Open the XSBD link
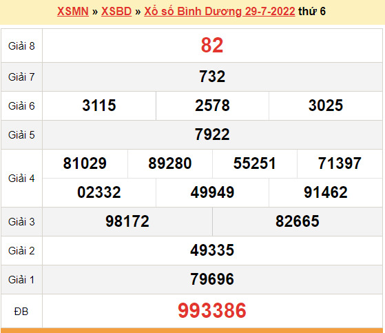Image resolution: width=385 pixels, height=333 pixels. coord(116,11)
